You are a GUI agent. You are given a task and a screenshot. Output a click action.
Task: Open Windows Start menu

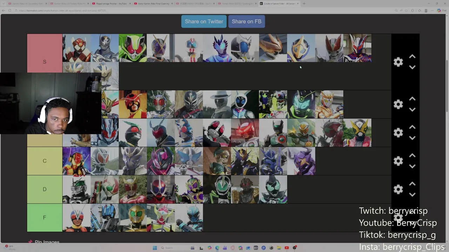155,248
